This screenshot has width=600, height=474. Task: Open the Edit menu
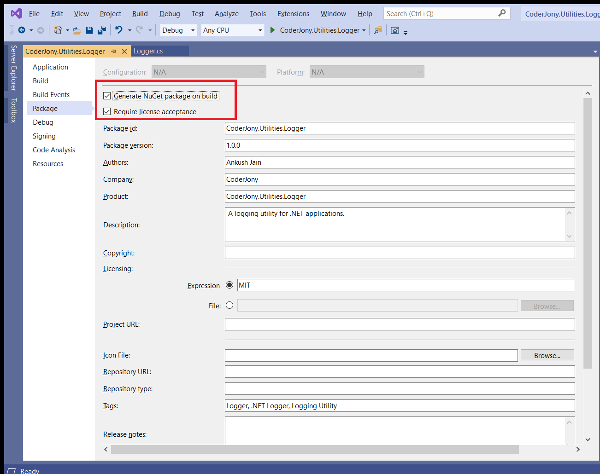pyautogui.click(x=57, y=13)
